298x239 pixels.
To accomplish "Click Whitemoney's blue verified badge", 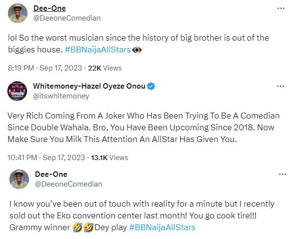I will (152, 87).
